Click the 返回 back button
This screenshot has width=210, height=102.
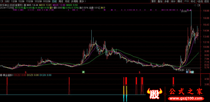point(206,2)
